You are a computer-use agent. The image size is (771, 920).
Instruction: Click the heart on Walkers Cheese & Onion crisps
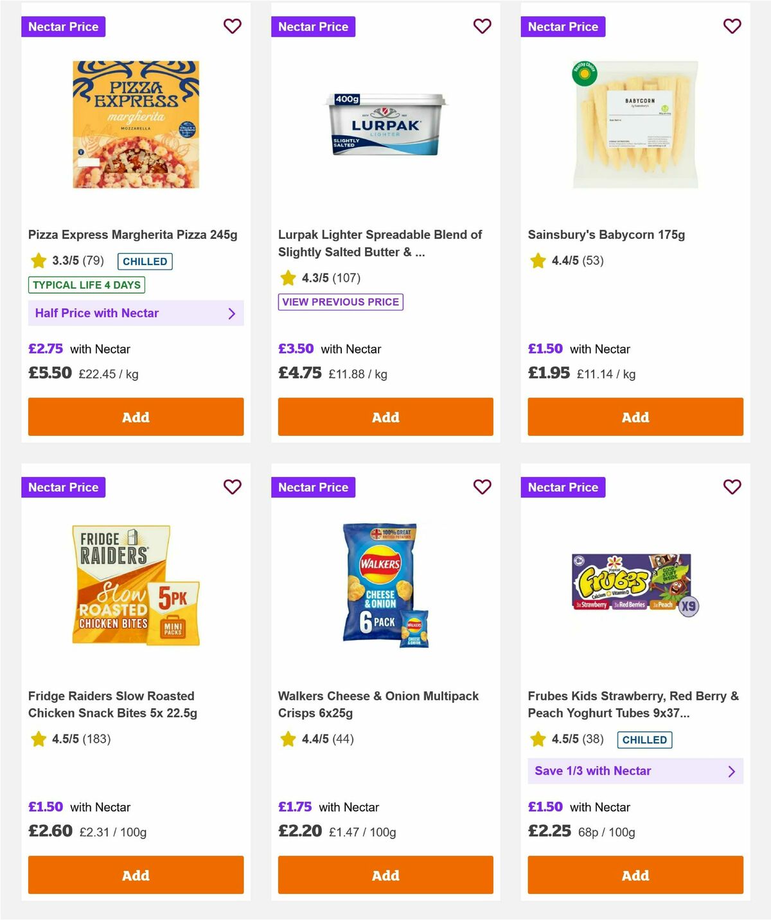pos(482,487)
